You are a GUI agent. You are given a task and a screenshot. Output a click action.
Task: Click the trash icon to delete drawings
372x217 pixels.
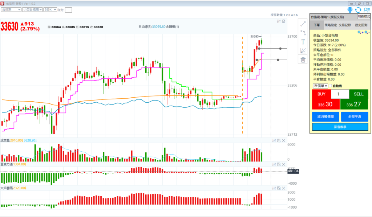pyautogui.click(x=303, y=60)
